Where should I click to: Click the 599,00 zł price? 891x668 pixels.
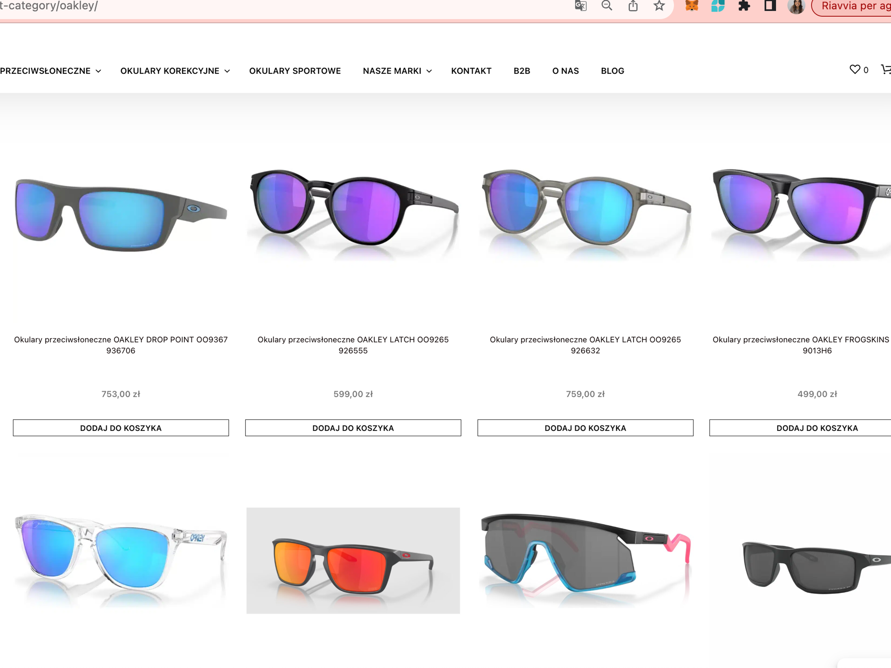(353, 394)
